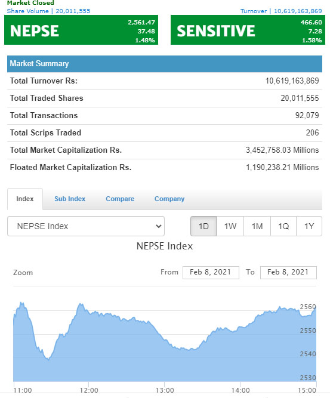The image size is (330, 398).
Task: Select the 1W time range button
Action: point(230,226)
